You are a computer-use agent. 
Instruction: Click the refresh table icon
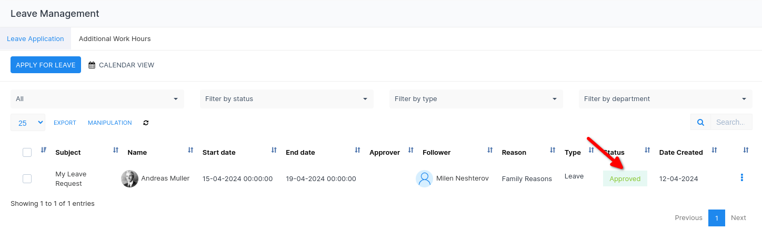click(146, 123)
